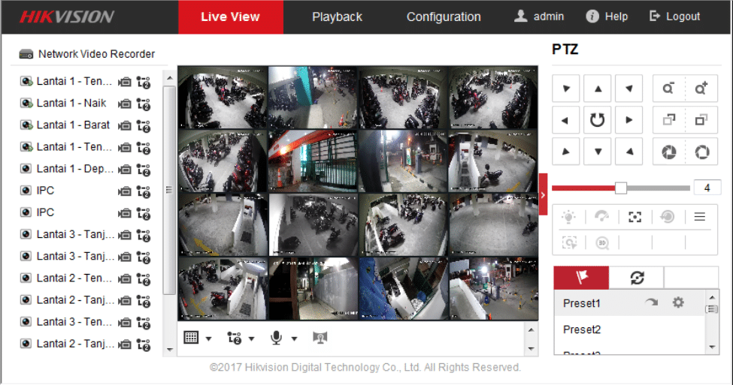The width and height of the screenshot is (733, 385).
Task: Toggle 3D positioning
Action: pyautogui.click(x=602, y=242)
